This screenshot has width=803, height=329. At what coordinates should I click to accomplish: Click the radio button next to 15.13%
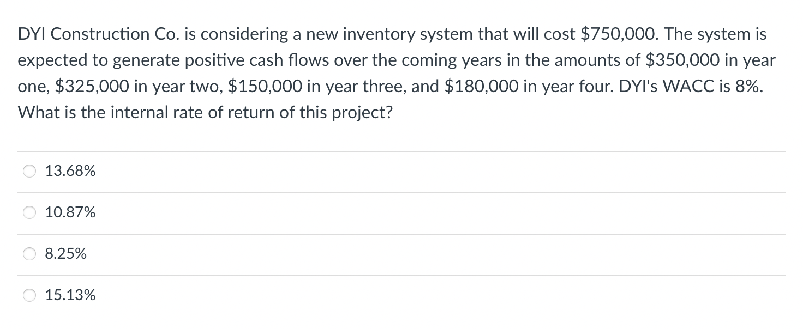(30, 295)
